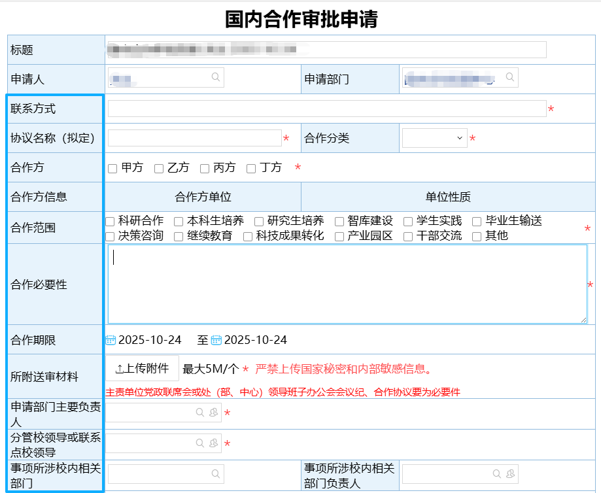Click the 联系方式 input field
Viewport: 601px width, 493px height.
(327, 109)
